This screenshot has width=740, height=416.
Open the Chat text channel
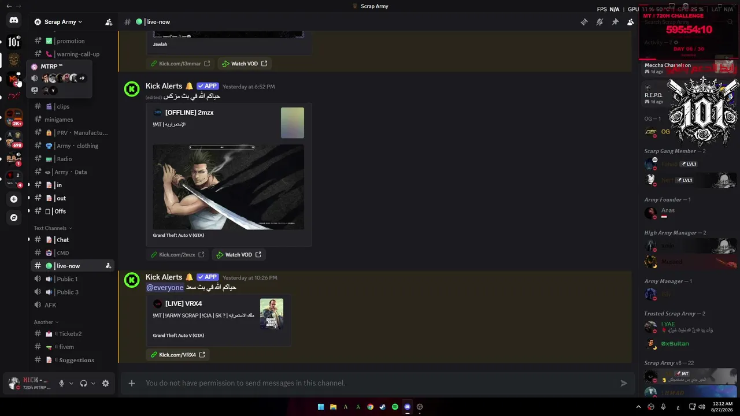72,240
